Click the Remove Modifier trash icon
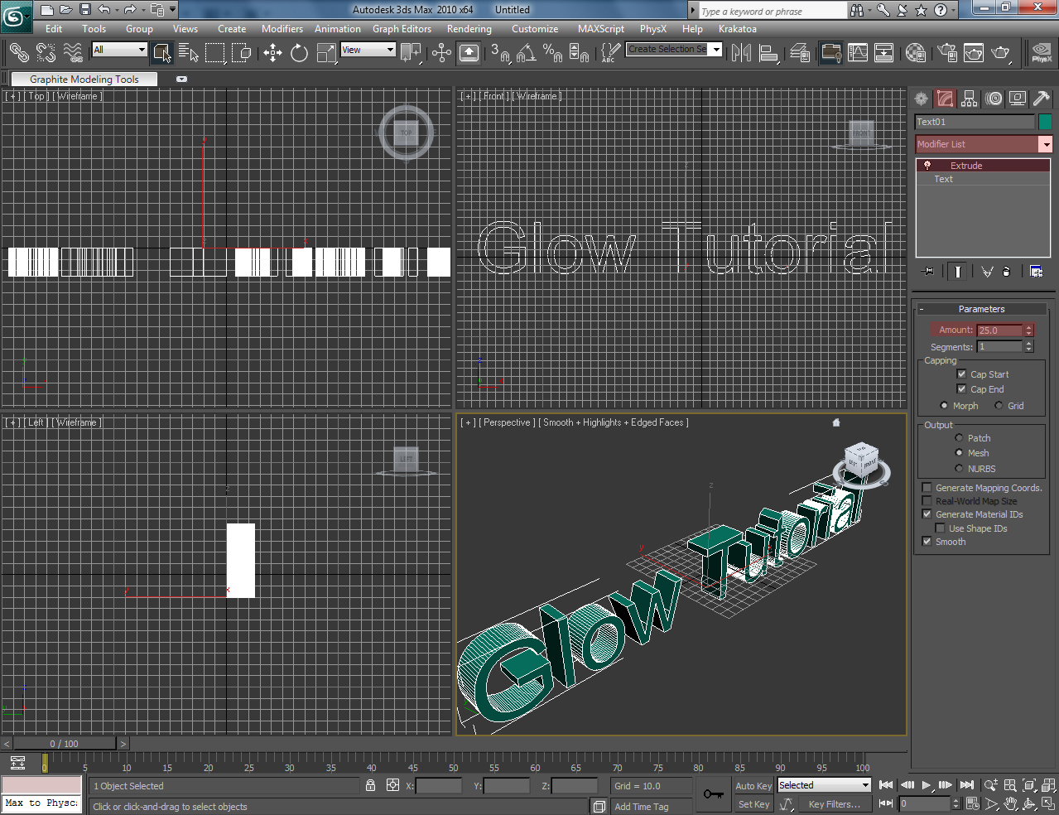Viewport: 1059px width, 815px height. point(1007,271)
